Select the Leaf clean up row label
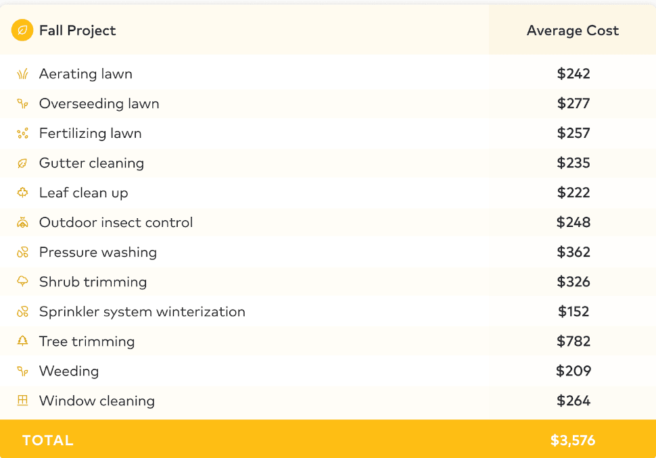Screen dimensions: 656x458 click(x=84, y=193)
